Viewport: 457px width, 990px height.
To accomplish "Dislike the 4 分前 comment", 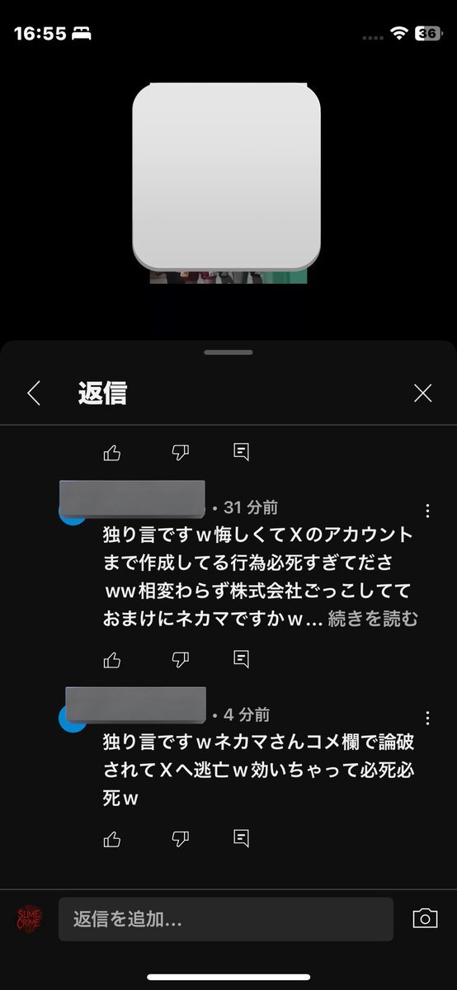I will pyautogui.click(x=180, y=839).
